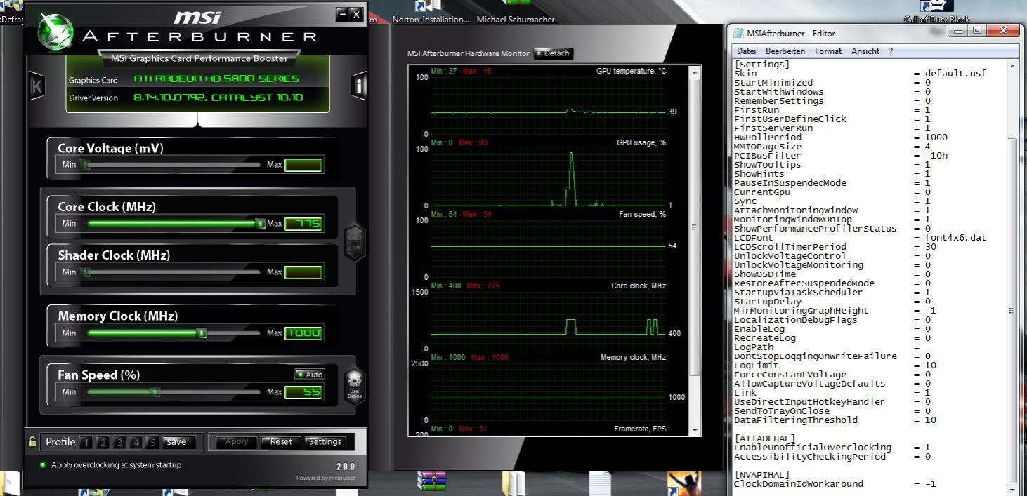Click the GPU temperature graph

[549, 105]
